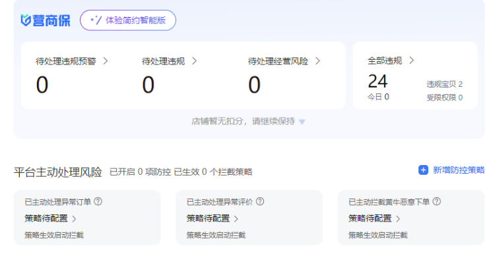Viewport: 487px width, 263px height.
Task: Open 新增防控策略 link
Action: pos(458,170)
